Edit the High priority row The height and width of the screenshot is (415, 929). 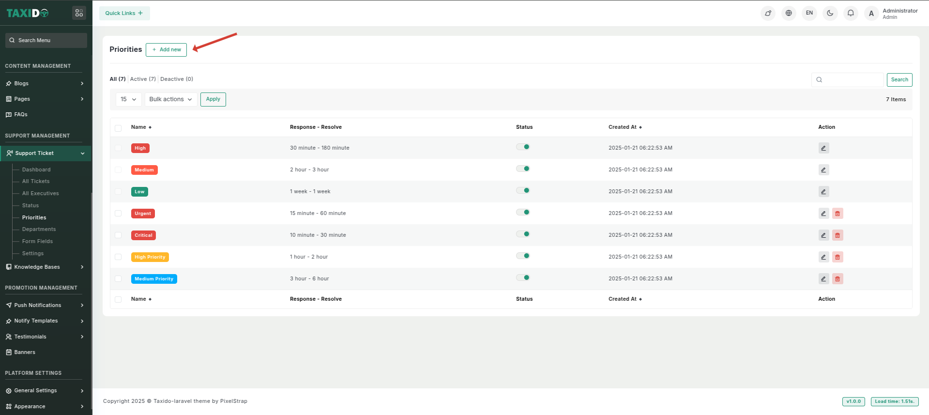click(823, 148)
